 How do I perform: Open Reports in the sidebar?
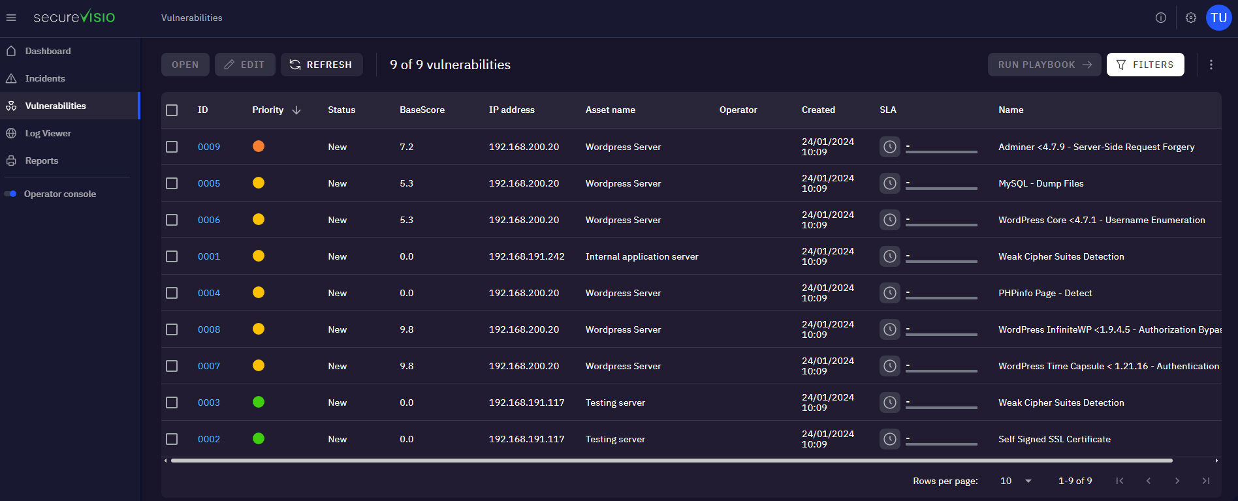[x=70, y=160]
